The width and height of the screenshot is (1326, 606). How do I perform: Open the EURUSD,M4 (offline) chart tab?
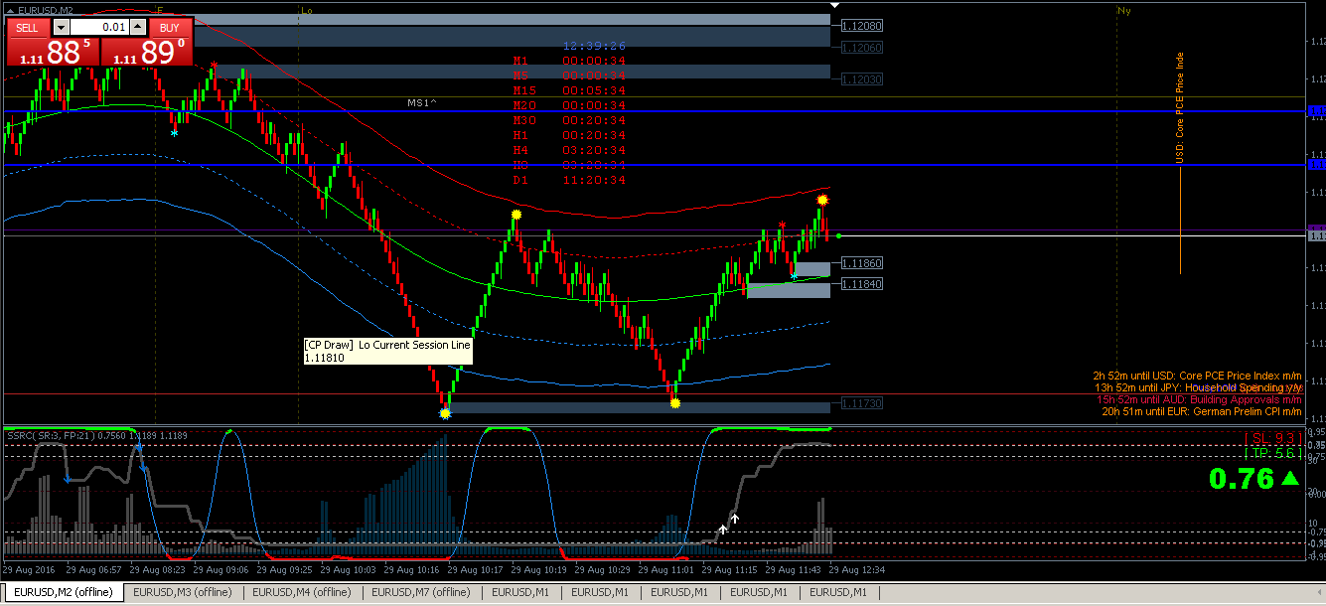[x=302, y=592]
